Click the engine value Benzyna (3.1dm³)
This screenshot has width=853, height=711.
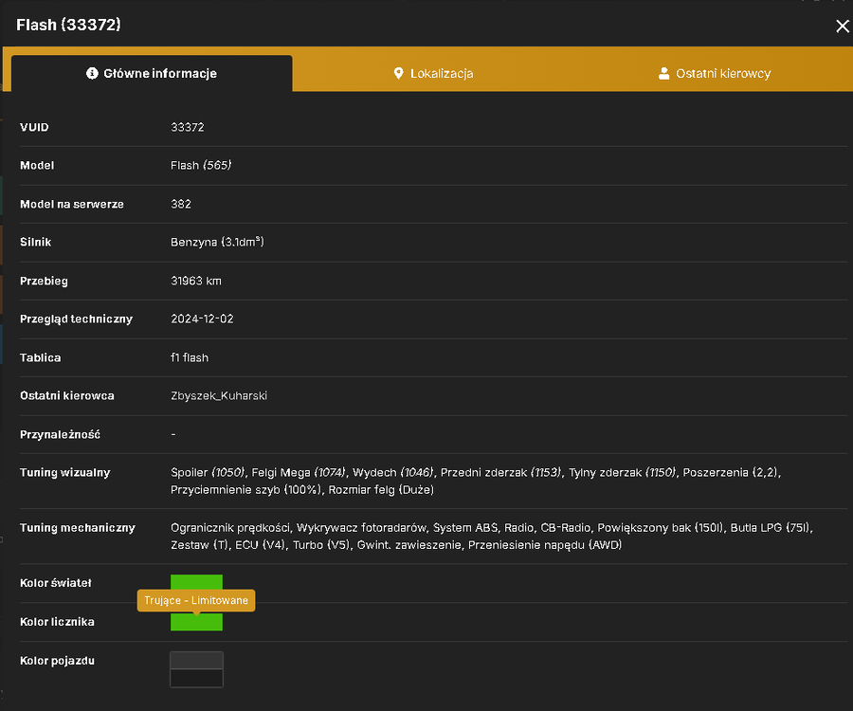pyautogui.click(x=217, y=242)
